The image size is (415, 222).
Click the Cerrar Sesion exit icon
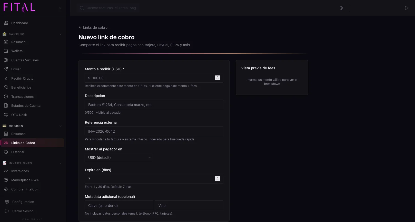click(7, 211)
